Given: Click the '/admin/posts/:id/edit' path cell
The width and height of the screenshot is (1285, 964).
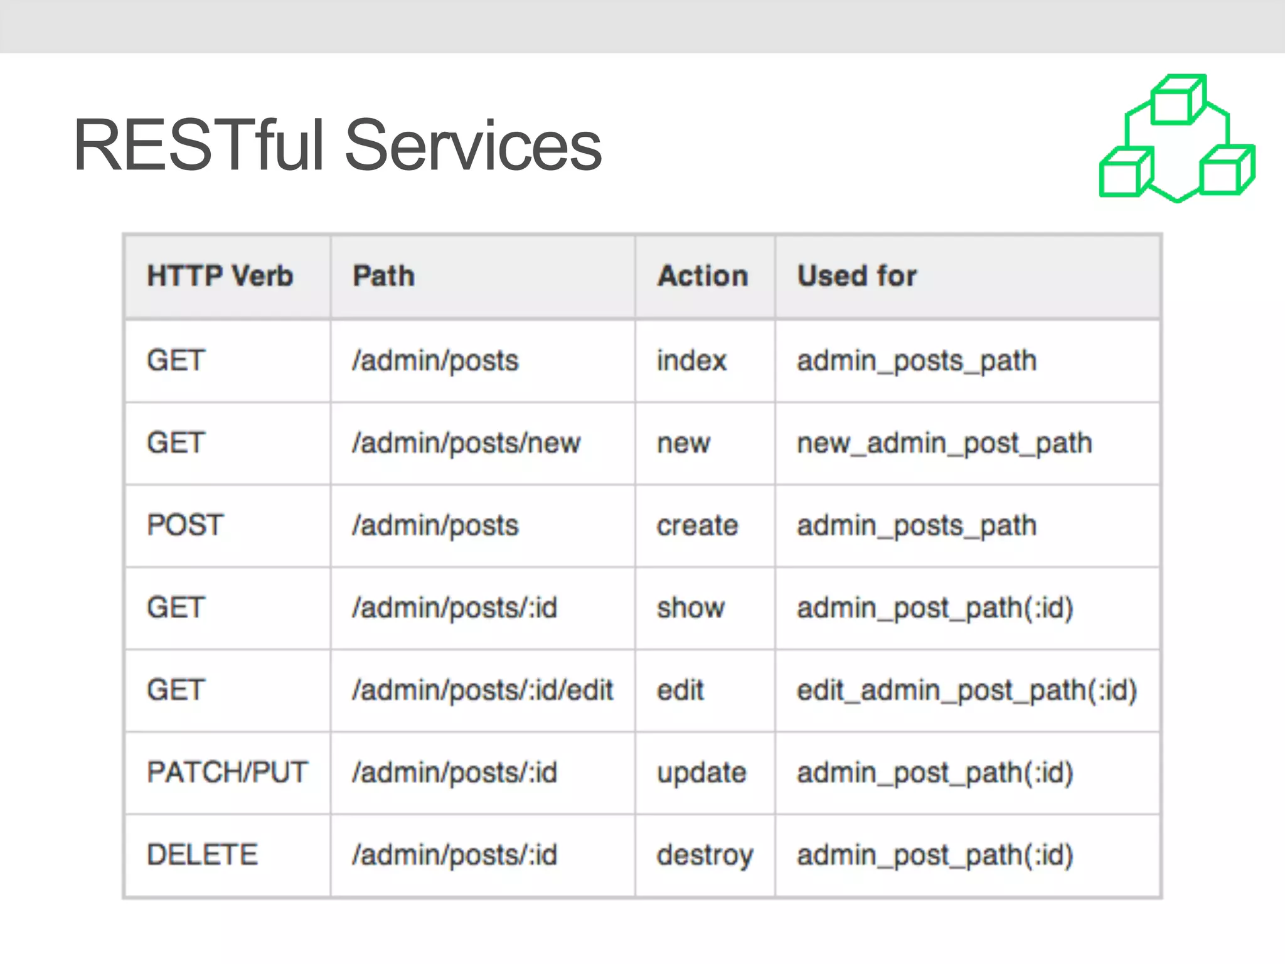Looking at the screenshot, I should pos(483,690).
